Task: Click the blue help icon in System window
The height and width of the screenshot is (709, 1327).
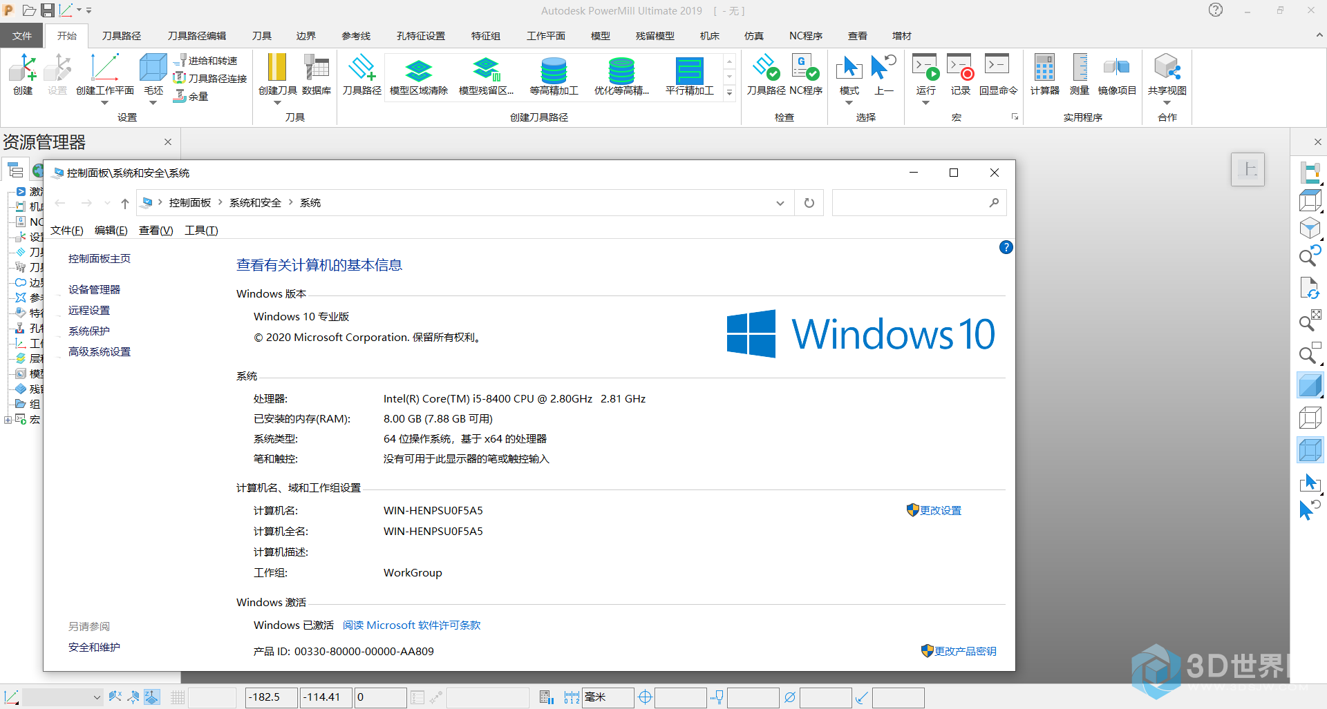Action: point(1006,247)
